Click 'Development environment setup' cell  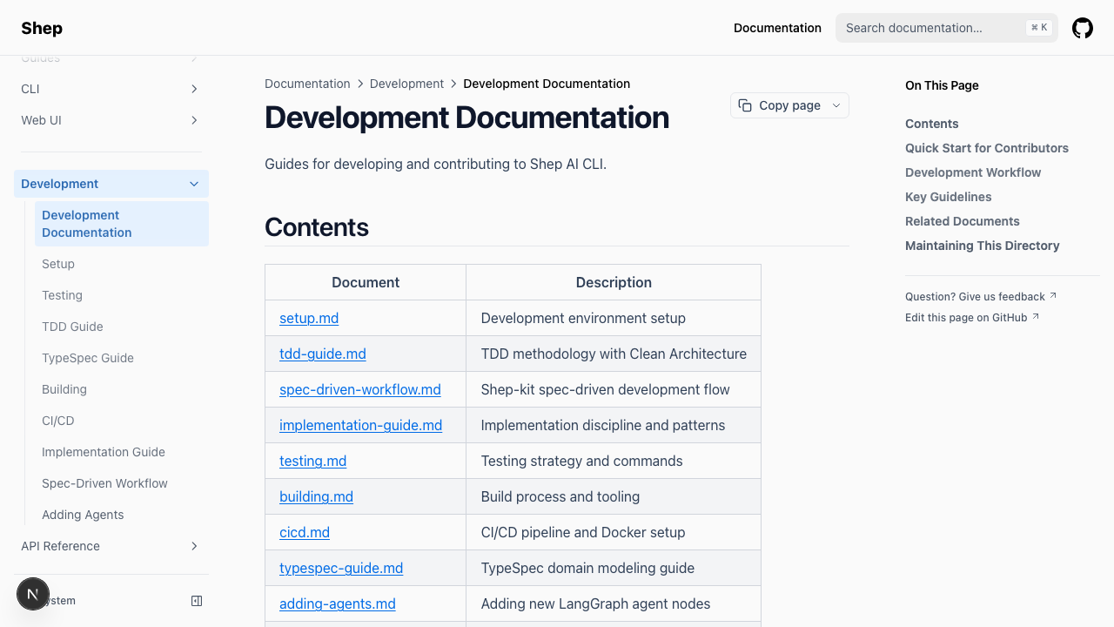614,318
